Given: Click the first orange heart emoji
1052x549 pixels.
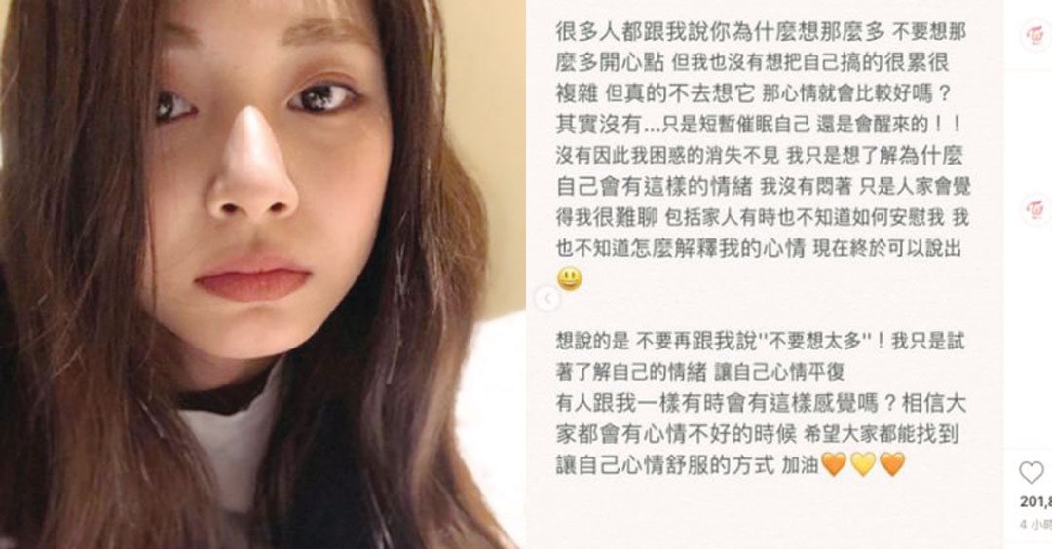Looking at the screenshot, I should click(834, 464).
